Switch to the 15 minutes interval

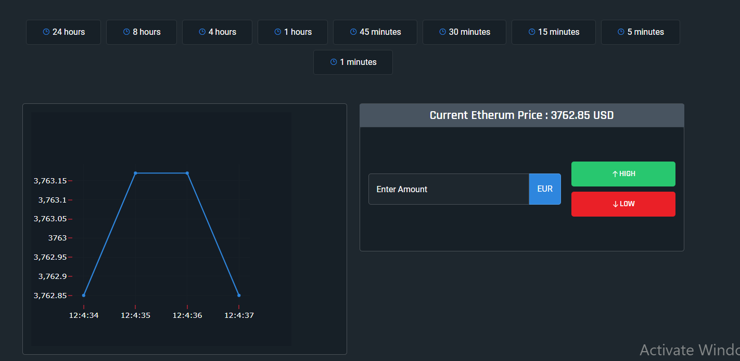(554, 32)
